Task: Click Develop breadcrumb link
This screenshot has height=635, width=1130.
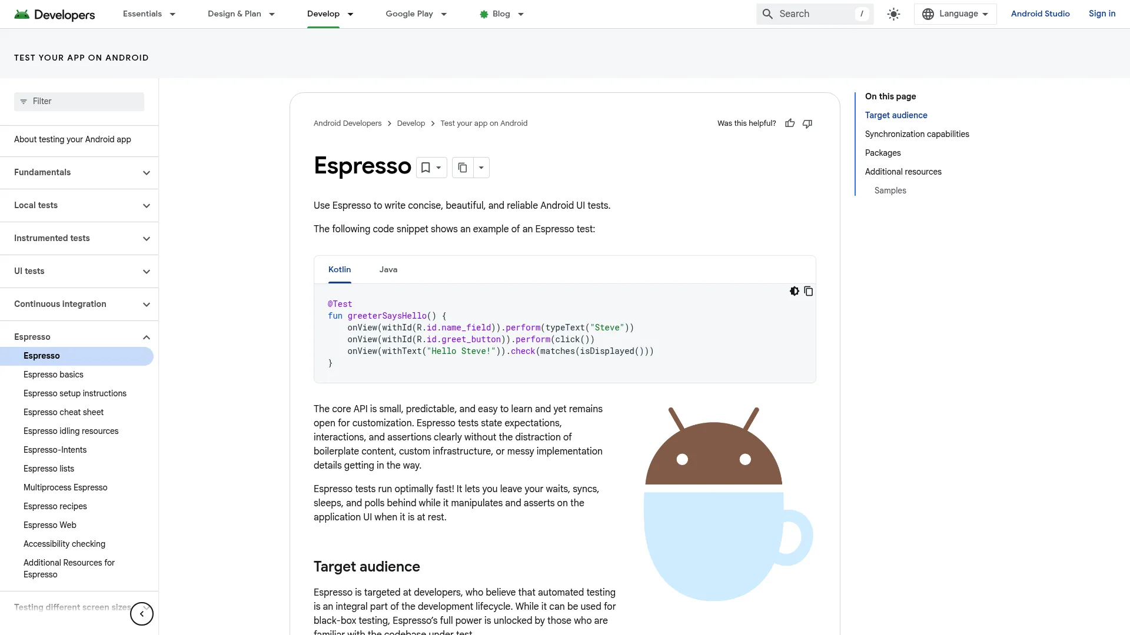Action: (x=411, y=123)
